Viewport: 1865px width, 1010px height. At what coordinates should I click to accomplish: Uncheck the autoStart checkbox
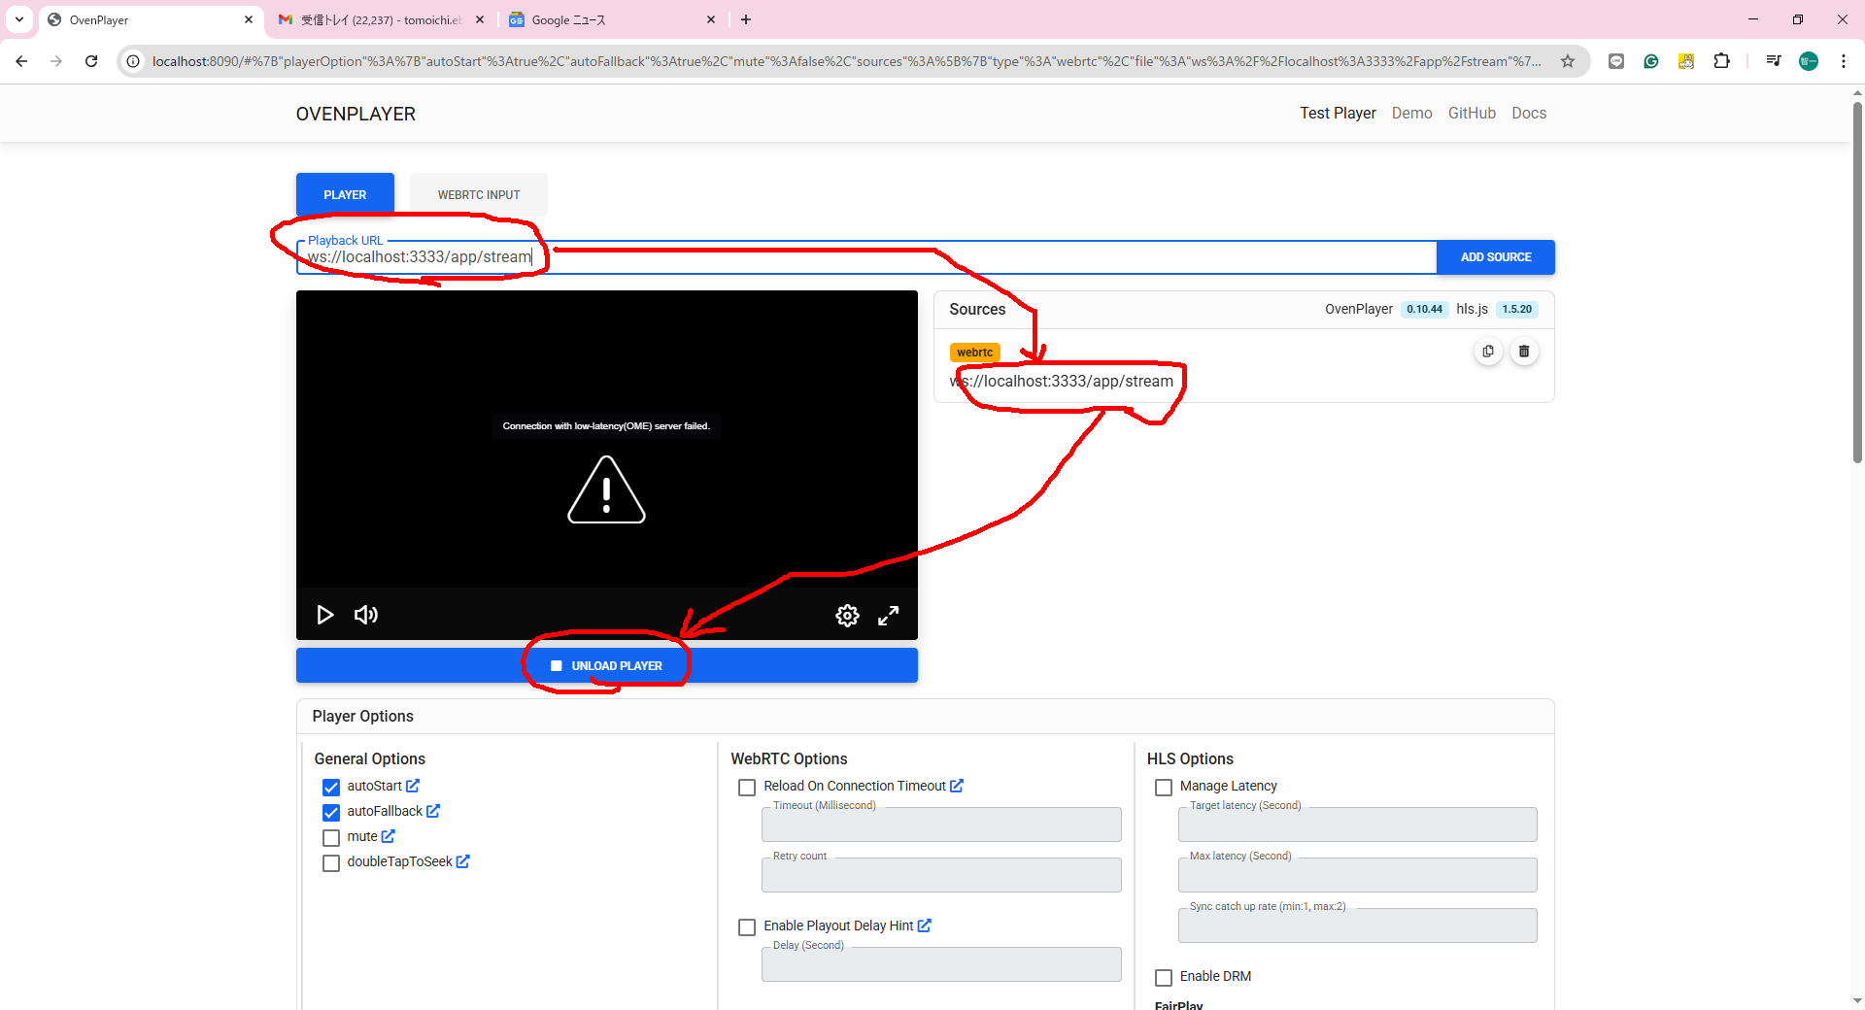(331, 787)
